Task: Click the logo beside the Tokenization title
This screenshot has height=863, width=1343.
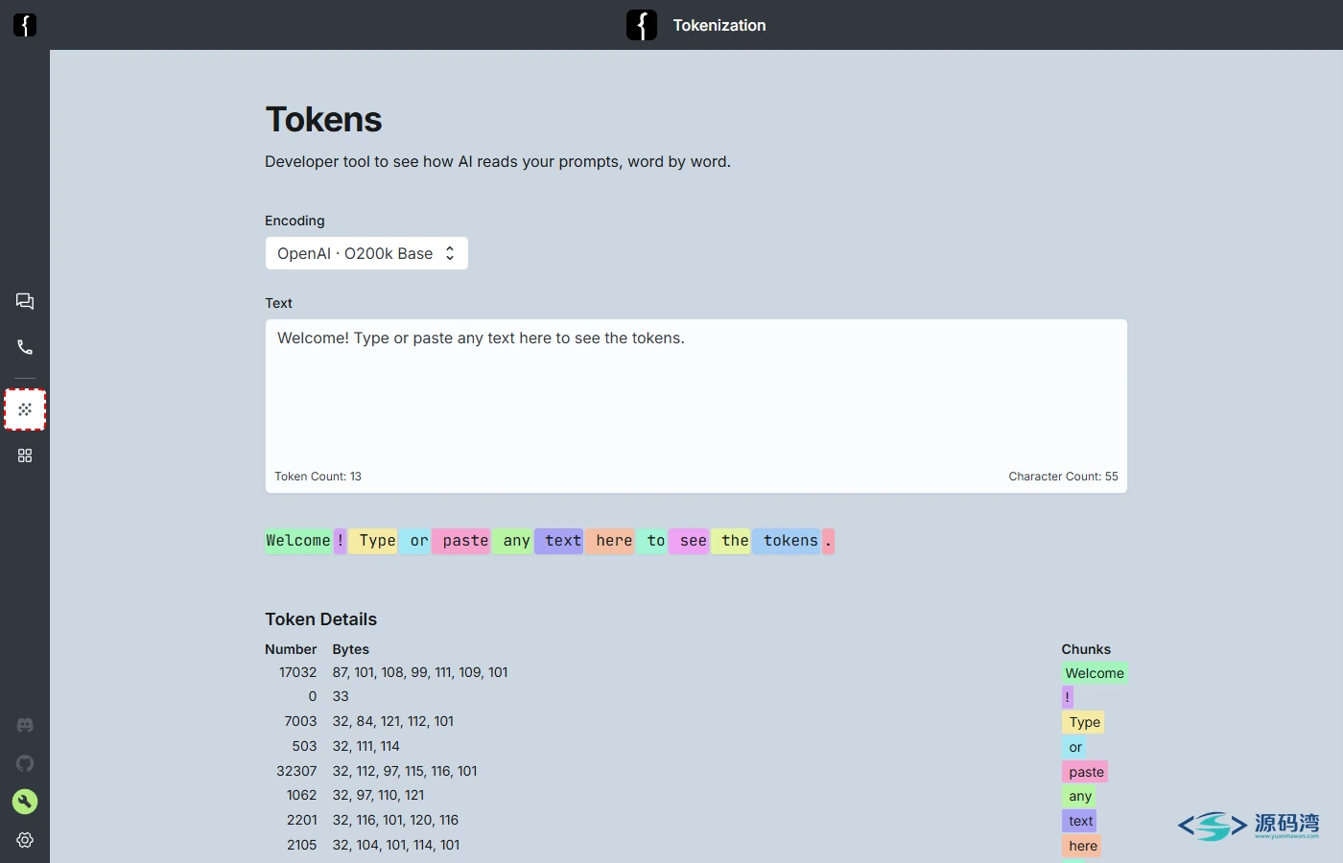Action: 642,25
